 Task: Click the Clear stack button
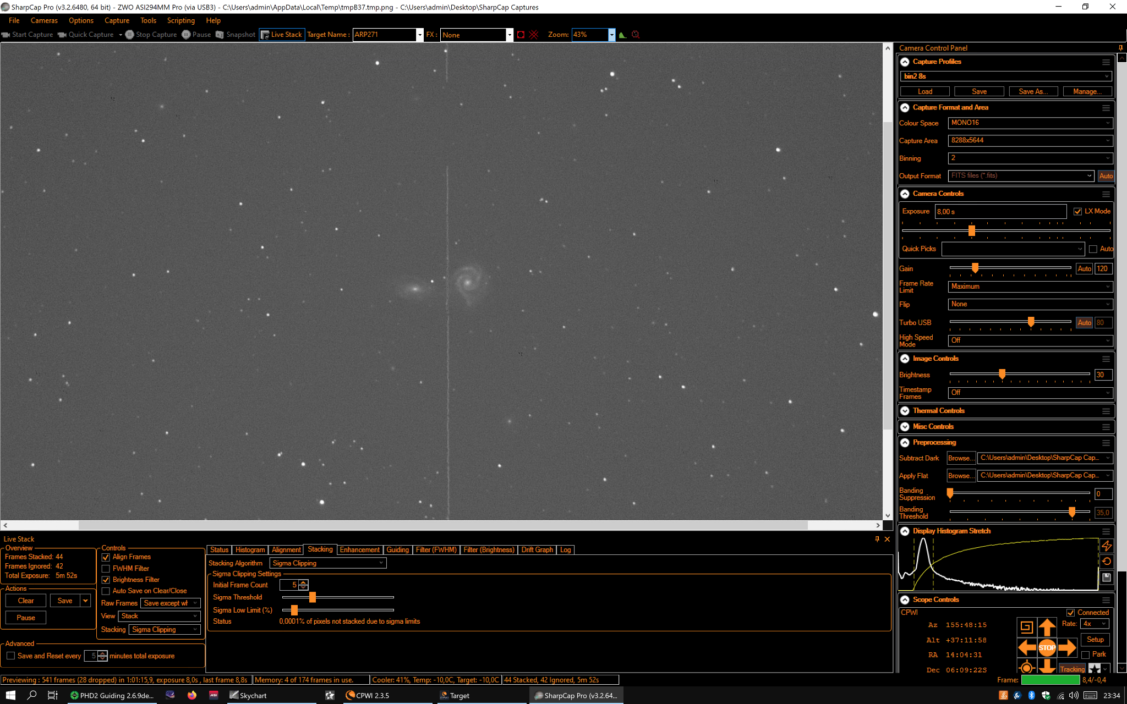click(26, 601)
